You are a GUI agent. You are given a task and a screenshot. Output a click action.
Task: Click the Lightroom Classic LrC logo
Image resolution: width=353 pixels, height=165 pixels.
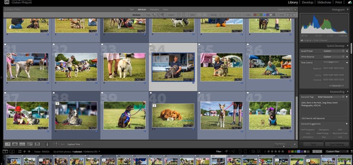click(7, 2)
